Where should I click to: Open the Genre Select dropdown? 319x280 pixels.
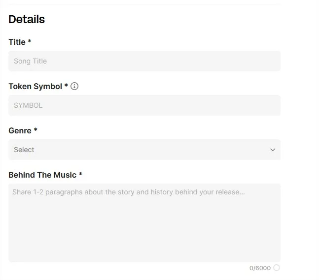144,150
